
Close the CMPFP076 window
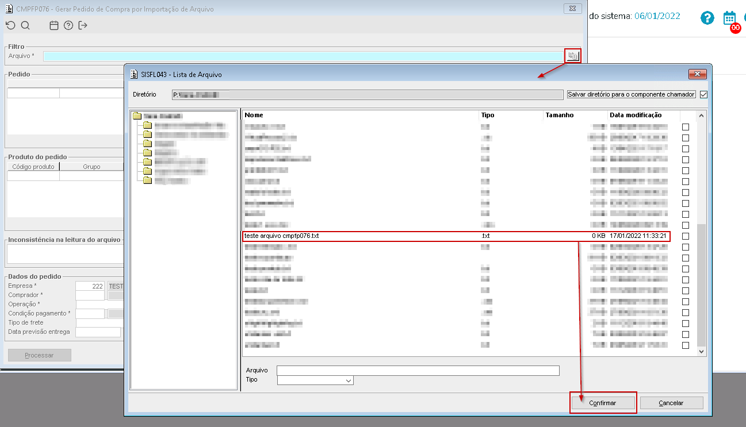point(572,8)
